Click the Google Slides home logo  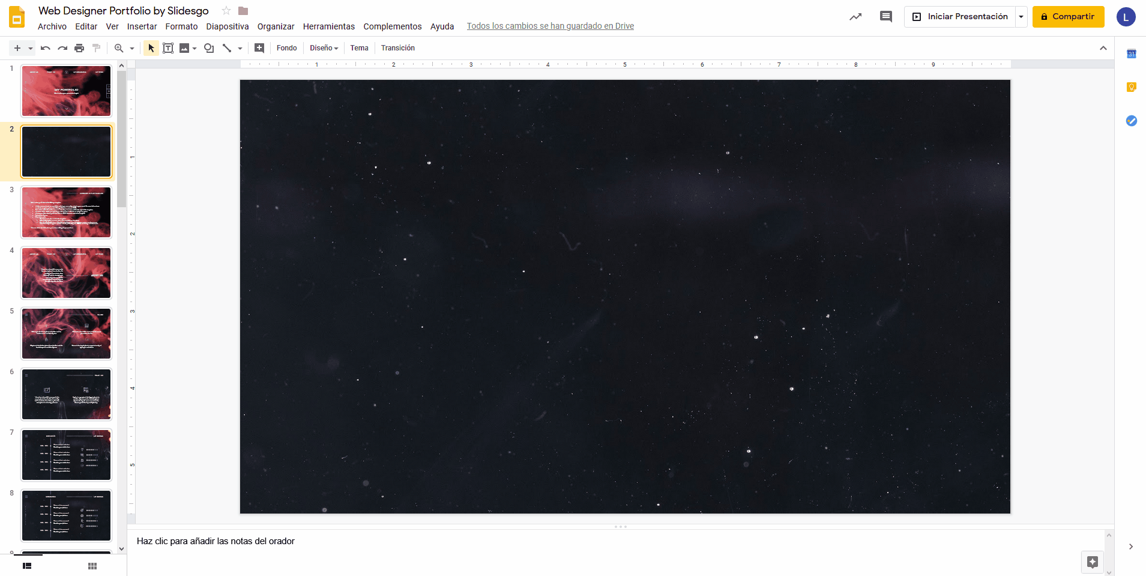[17, 17]
